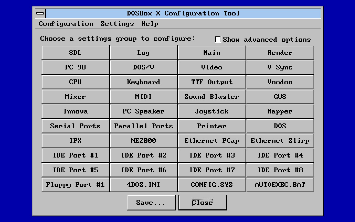The height and width of the screenshot is (222, 355).
Task: Click the Save... button
Action: 151,202
